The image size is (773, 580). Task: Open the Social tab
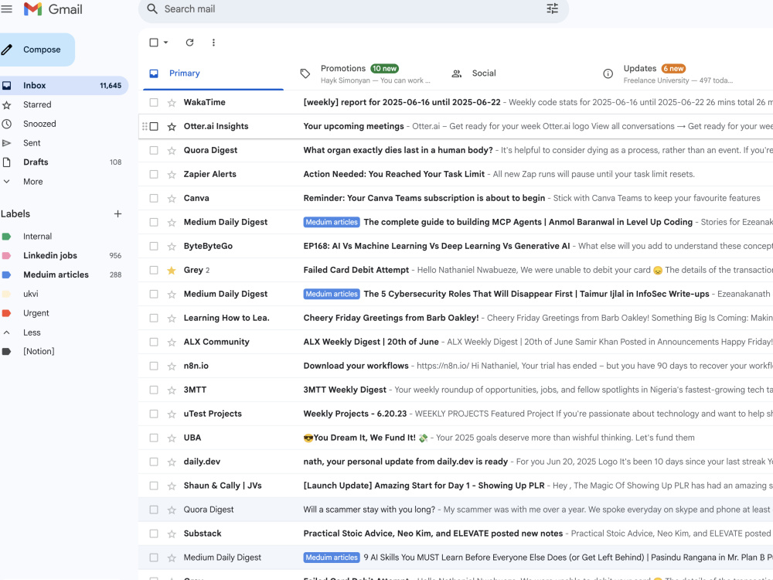(x=516, y=73)
